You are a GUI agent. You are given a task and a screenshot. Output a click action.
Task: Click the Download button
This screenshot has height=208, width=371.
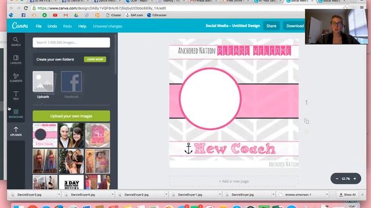[x=295, y=26]
